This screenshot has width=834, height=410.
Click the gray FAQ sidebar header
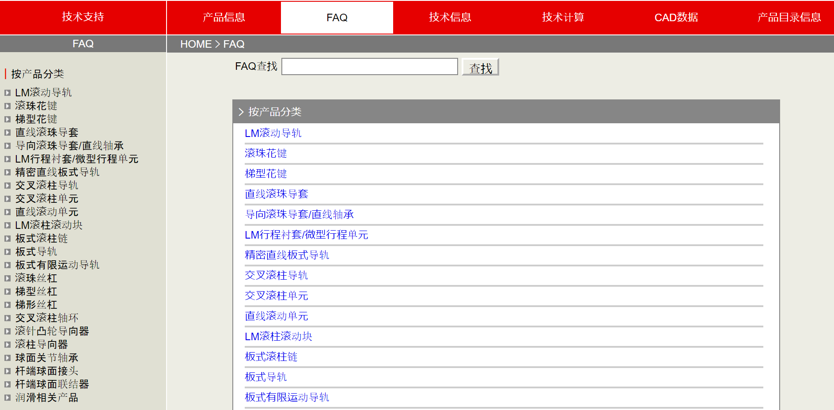click(x=83, y=44)
